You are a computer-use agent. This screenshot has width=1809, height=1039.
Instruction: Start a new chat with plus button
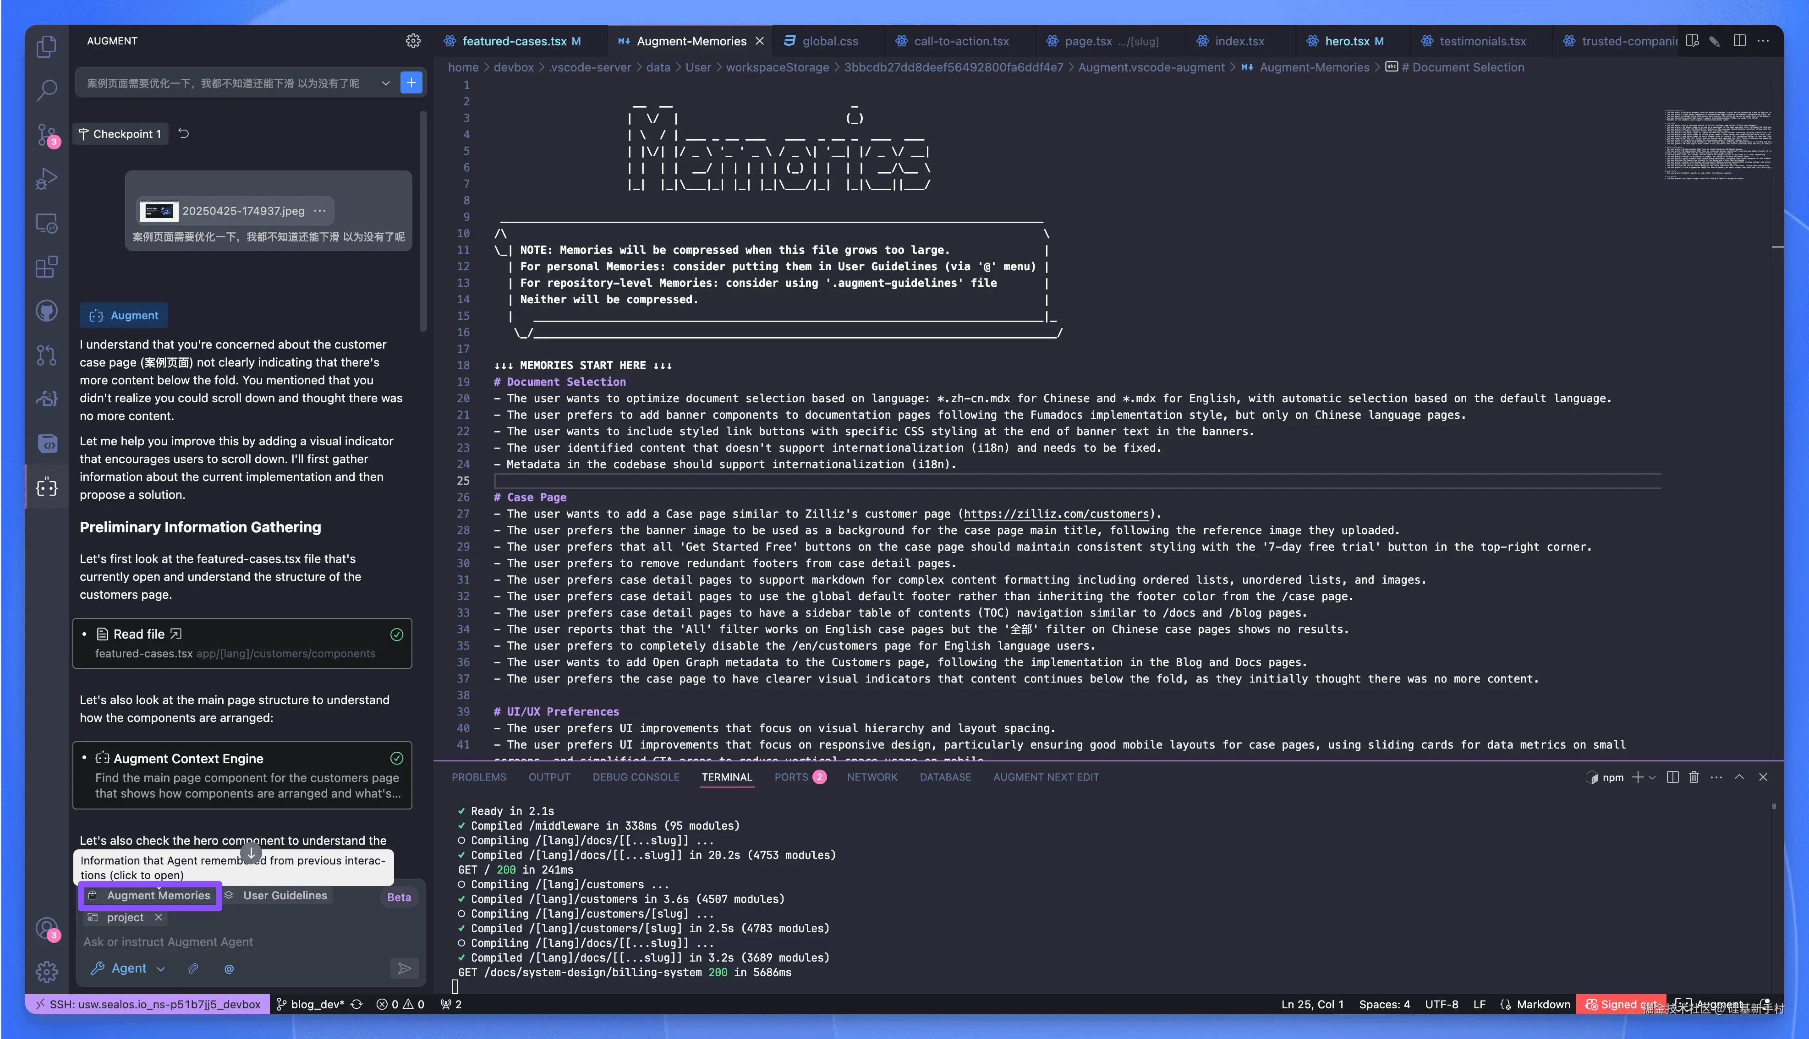tap(411, 83)
